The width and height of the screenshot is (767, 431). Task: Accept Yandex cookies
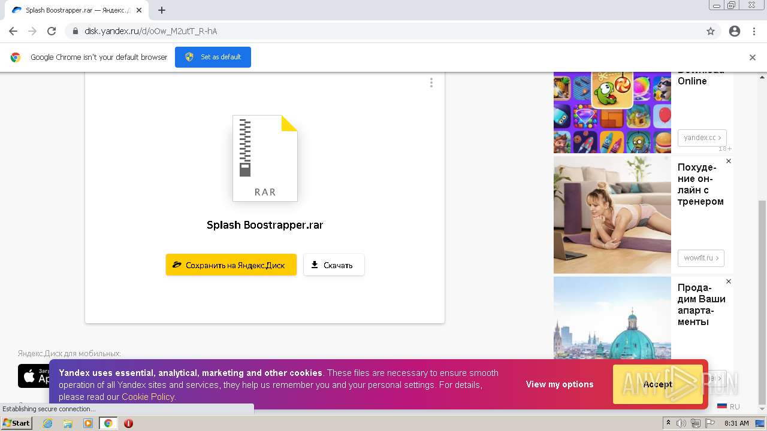click(x=657, y=384)
